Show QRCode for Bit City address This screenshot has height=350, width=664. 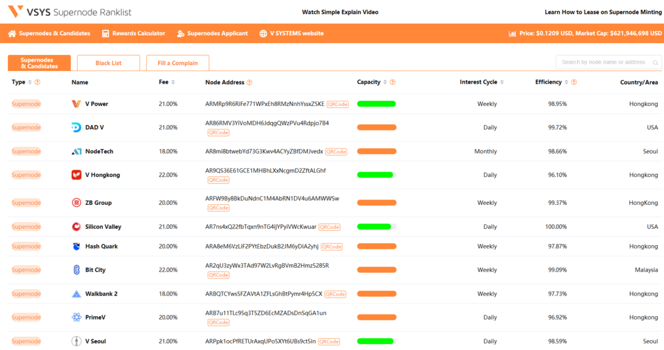[218, 275]
